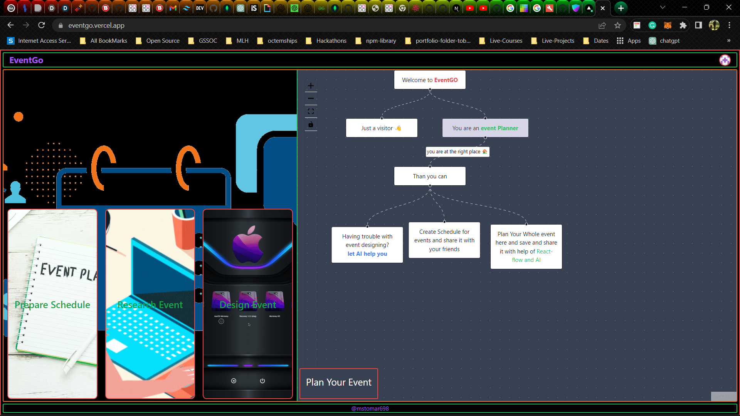Open the Hackathons bookmark folder
The image size is (740, 416).
click(x=326, y=41)
